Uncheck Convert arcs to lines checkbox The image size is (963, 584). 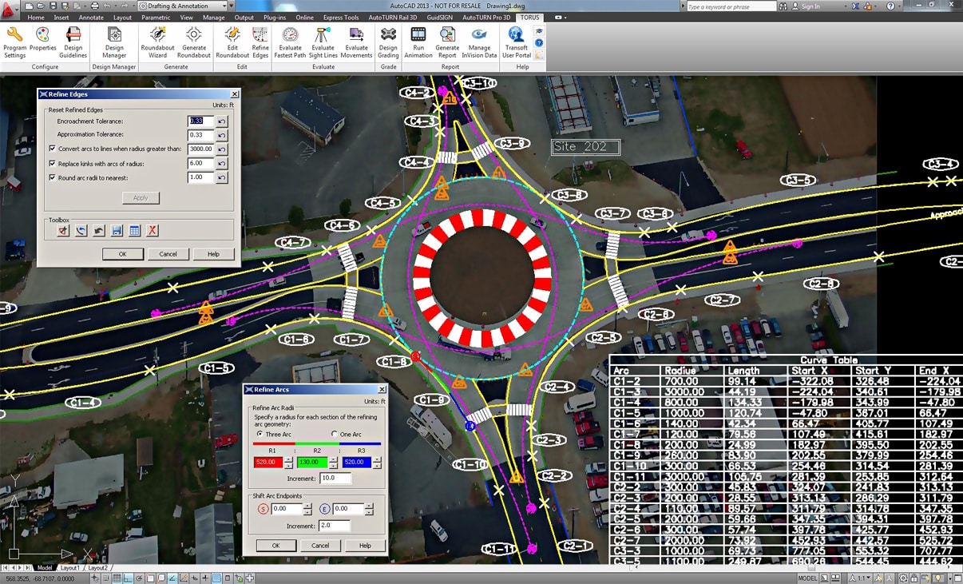[x=52, y=149]
